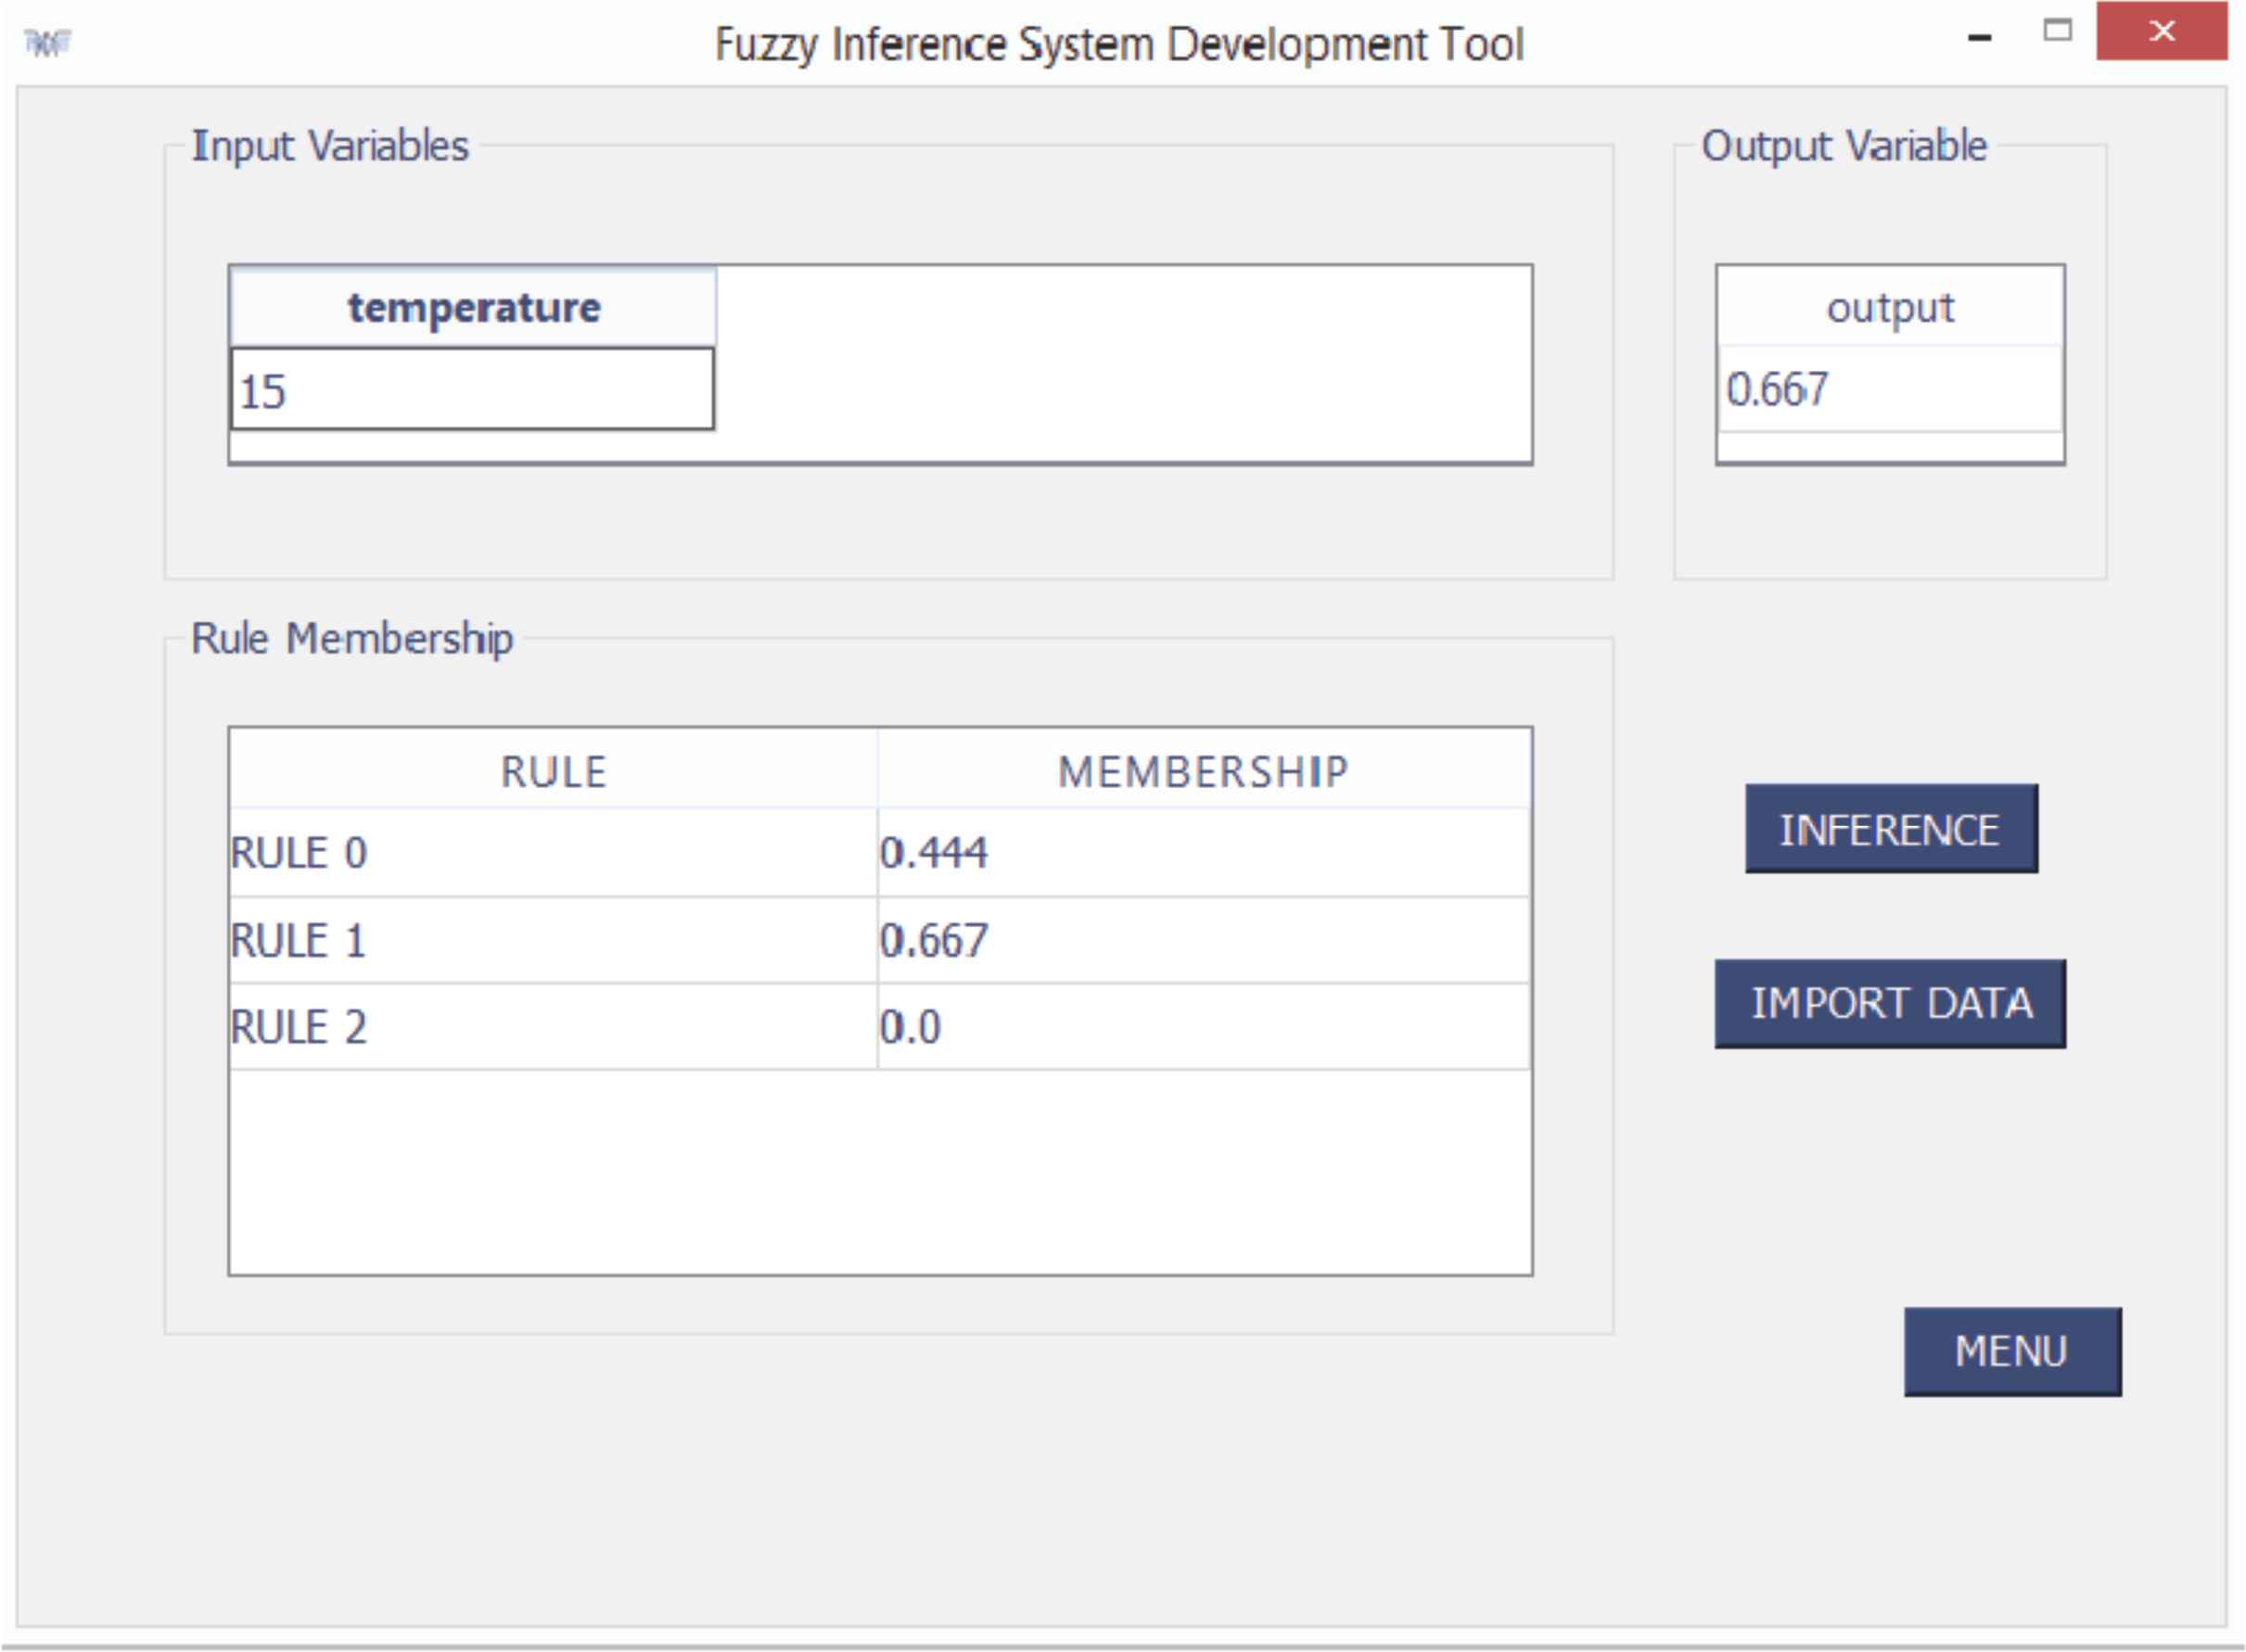
Task: Select the temperature column header
Action: tap(472, 307)
